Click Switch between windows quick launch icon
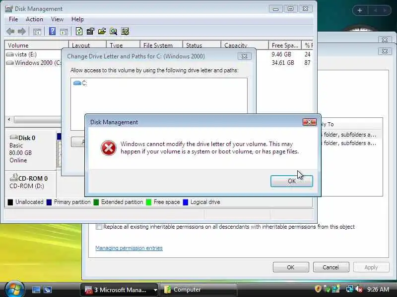 pyautogui.click(x=47, y=290)
